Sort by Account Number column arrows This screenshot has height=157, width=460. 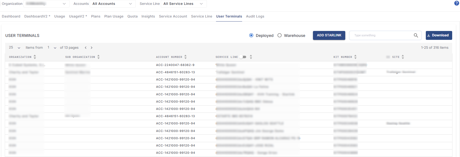(x=186, y=57)
